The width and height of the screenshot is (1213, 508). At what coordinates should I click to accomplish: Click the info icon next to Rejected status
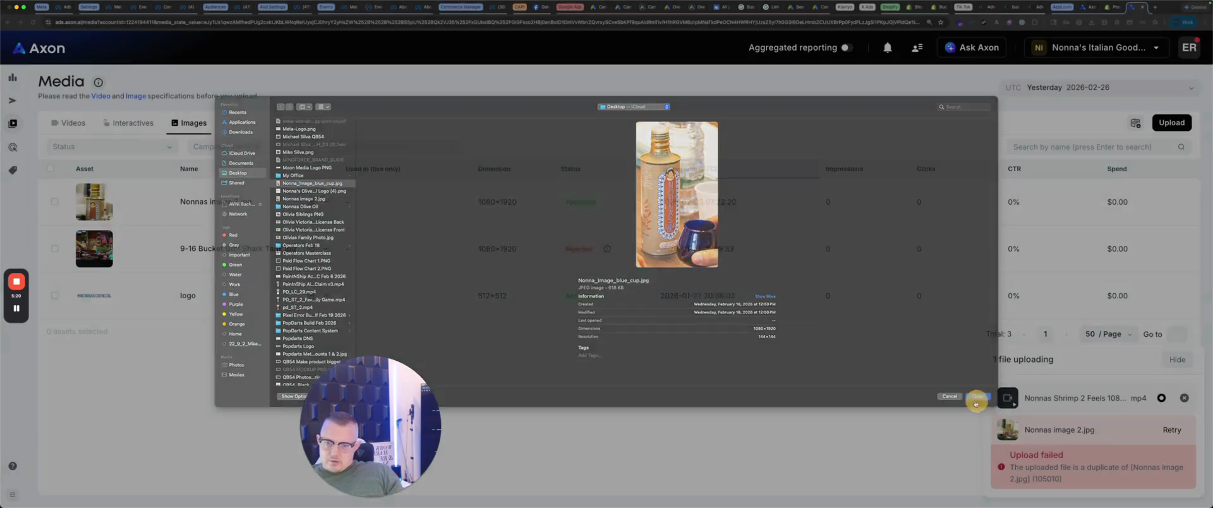pyautogui.click(x=606, y=249)
